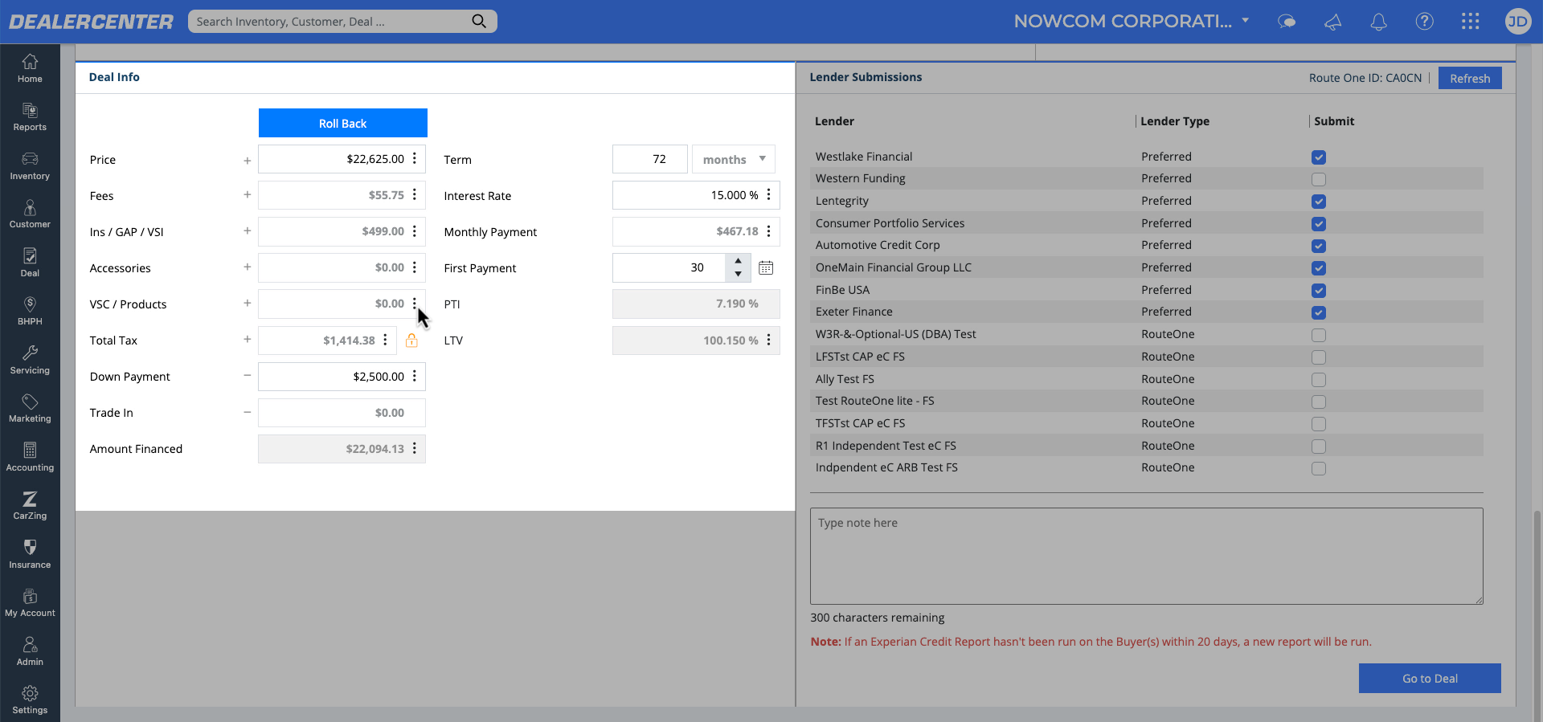Open Reports in the sidebar

click(30, 117)
